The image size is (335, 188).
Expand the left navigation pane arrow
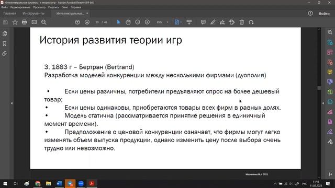click(12, 103)
